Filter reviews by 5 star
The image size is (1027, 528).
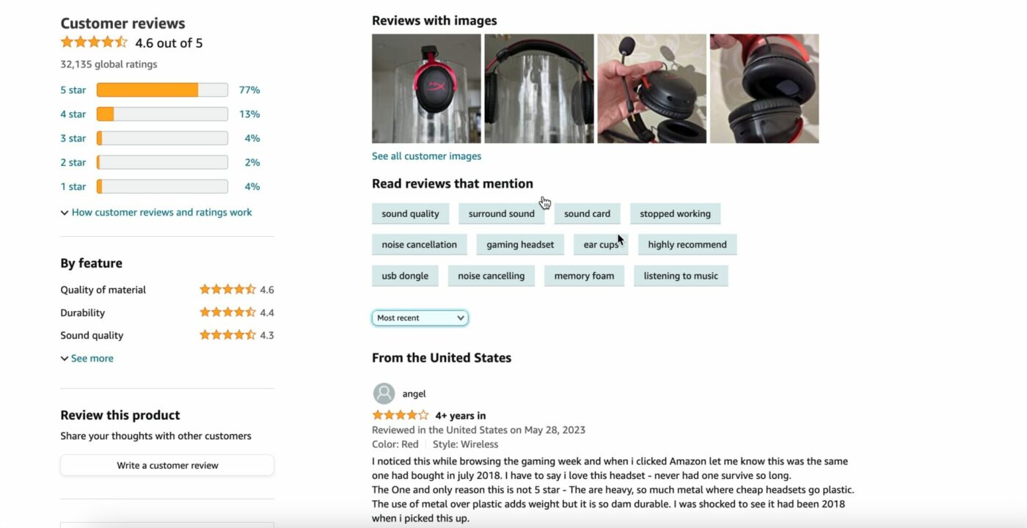(73, 90)
